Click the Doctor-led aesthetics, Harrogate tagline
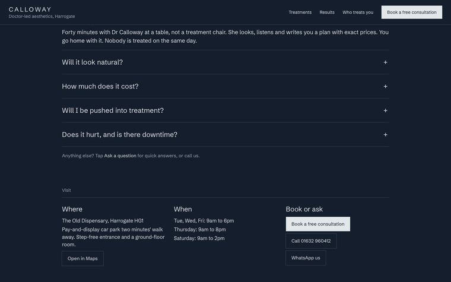451x282 pixels. pos(42,17)
